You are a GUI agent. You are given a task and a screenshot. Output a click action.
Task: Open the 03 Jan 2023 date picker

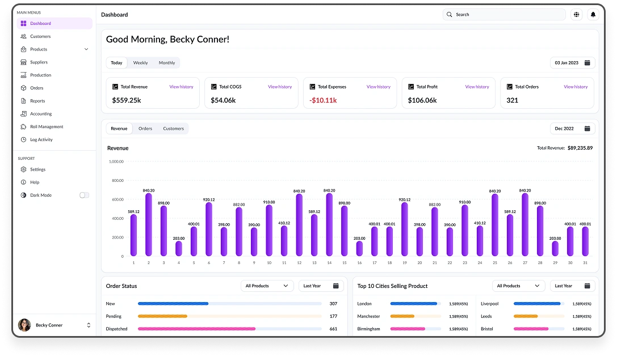point(573,63)
